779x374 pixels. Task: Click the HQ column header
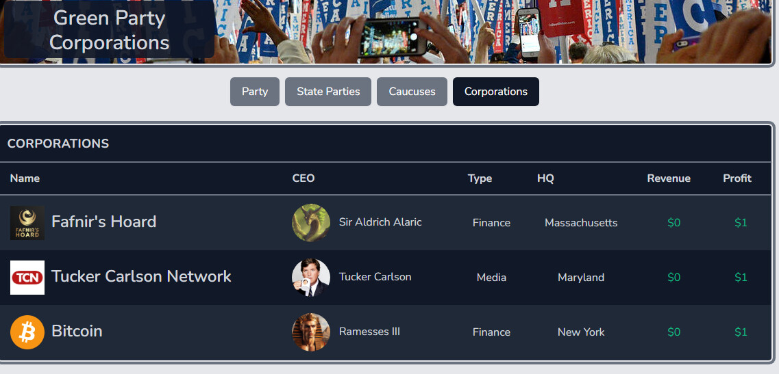click(x=545, y=178)
